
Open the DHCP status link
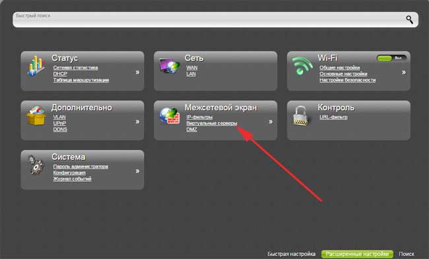tap(60, 74)
